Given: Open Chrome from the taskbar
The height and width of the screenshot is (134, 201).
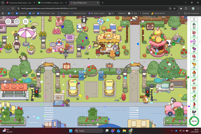Looking at the screenshot, I should 130,131.
